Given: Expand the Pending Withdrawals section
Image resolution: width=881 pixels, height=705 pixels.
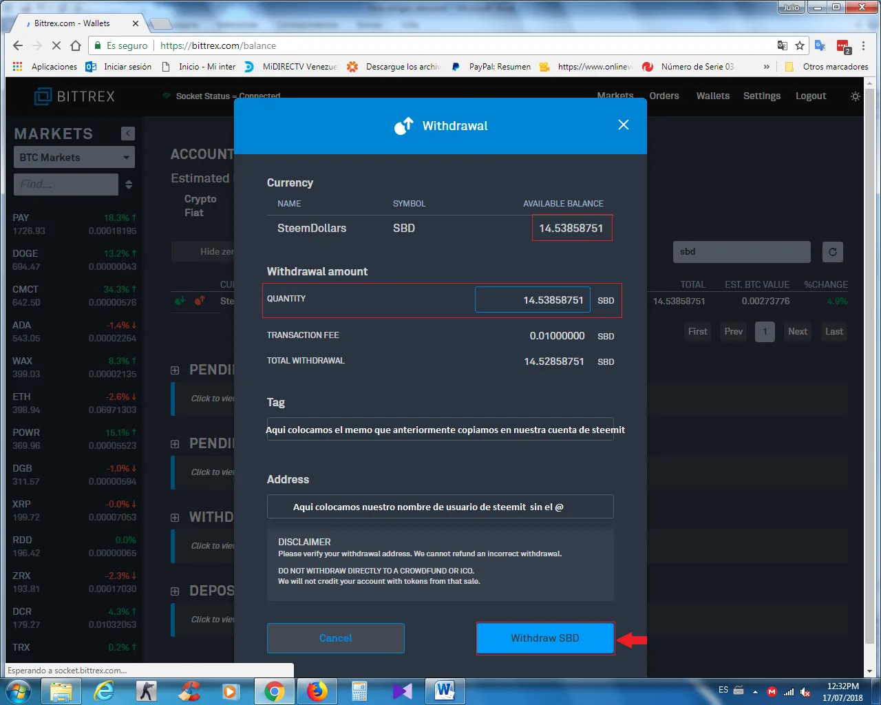Looking at the screenshot, I should click(x=175, y=370).
